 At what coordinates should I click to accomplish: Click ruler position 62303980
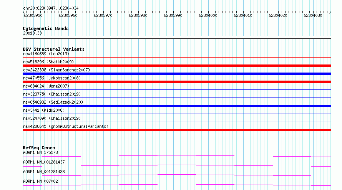pyautogui.click(x=138, y=15)
